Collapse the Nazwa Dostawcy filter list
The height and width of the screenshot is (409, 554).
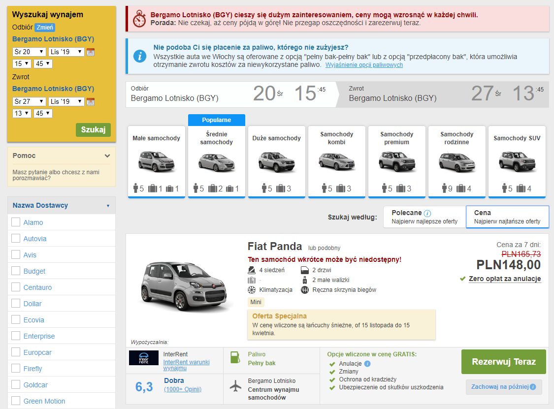[108, 206]
